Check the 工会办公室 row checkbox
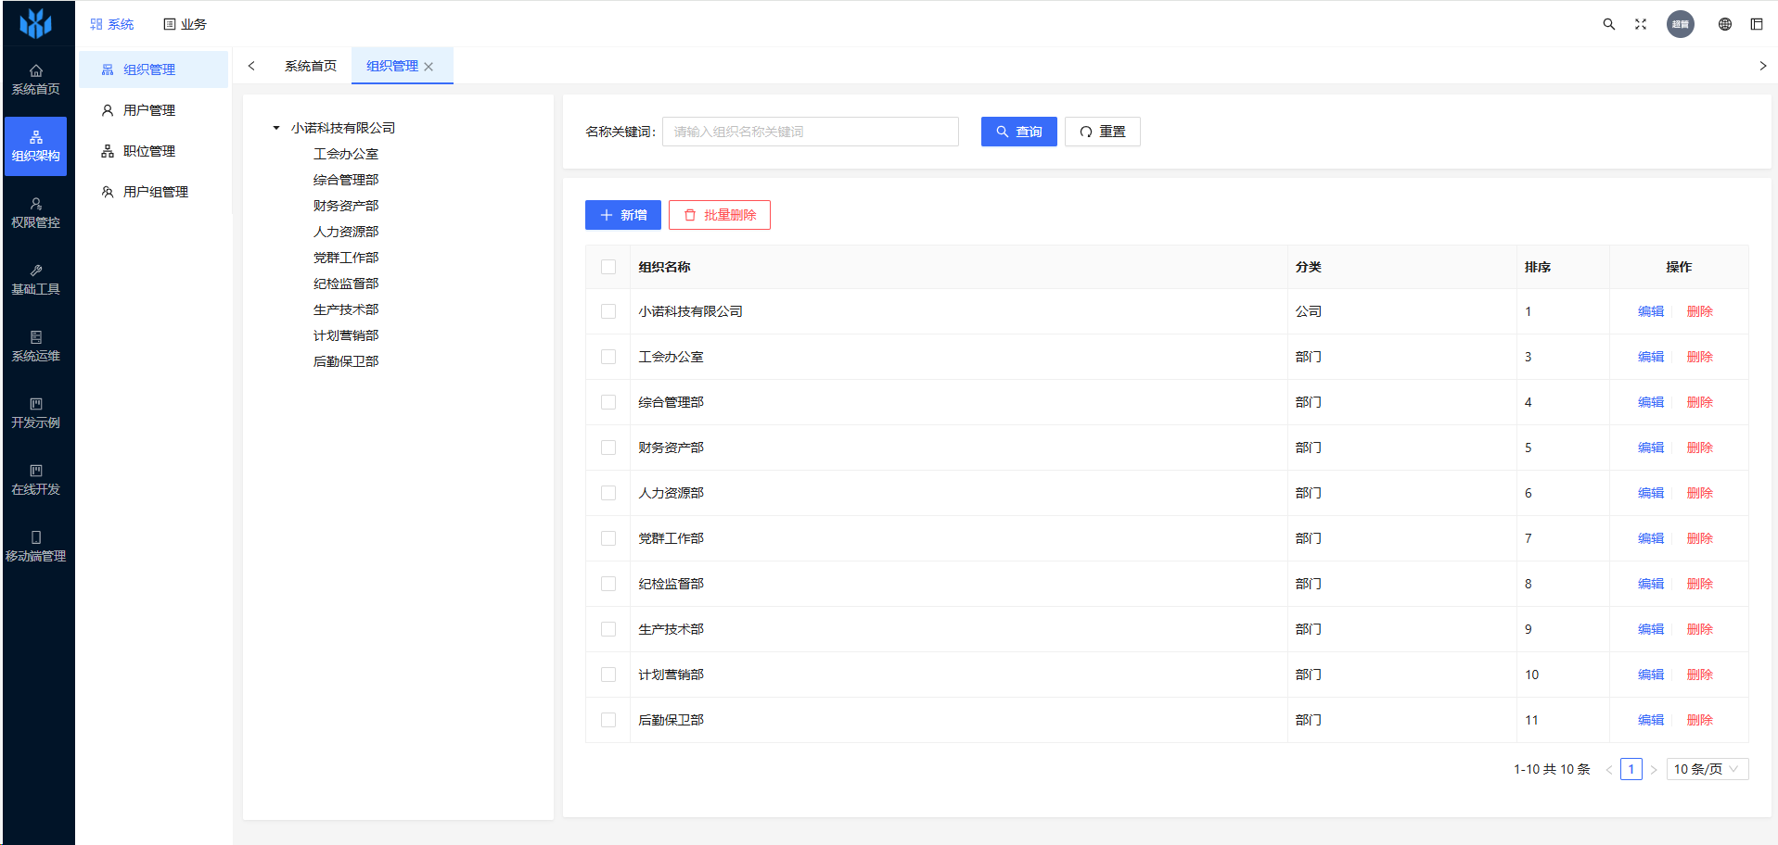Screen dimensions: 1778x845 click(x=608, y=357)
